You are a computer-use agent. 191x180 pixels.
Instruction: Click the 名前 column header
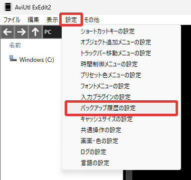point(15,45)
